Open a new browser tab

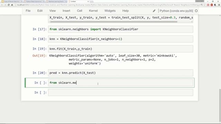[x=92, y=1]
